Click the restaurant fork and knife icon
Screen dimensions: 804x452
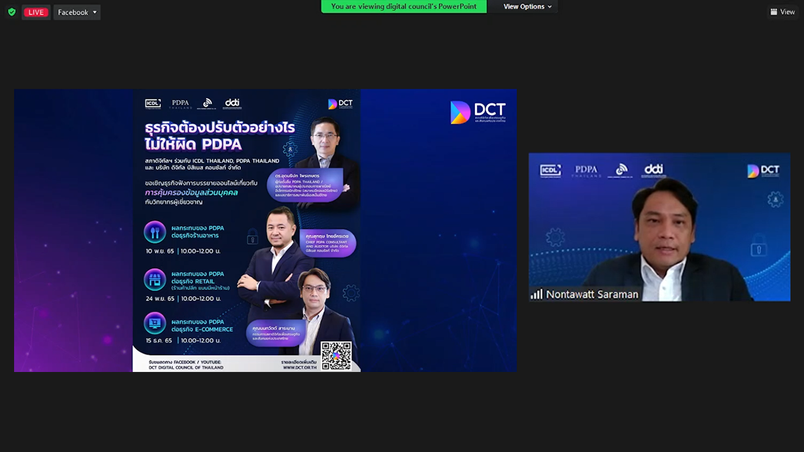pos(155,232)
